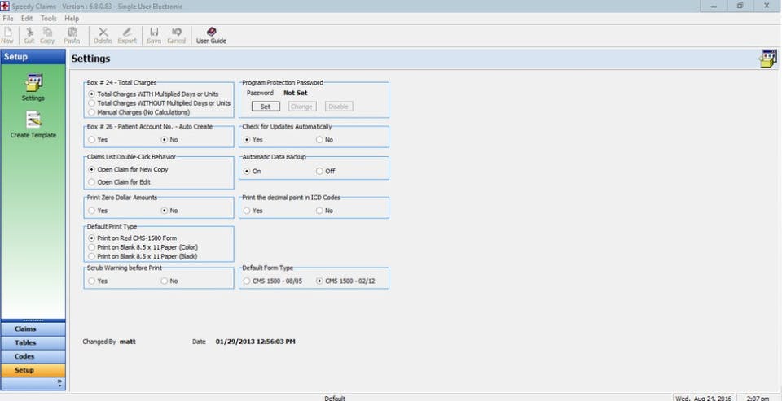Click the date 01/29/2013 12:56:03 PM

255,342
